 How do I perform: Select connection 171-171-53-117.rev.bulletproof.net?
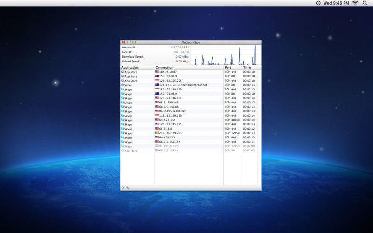[183, 85]
